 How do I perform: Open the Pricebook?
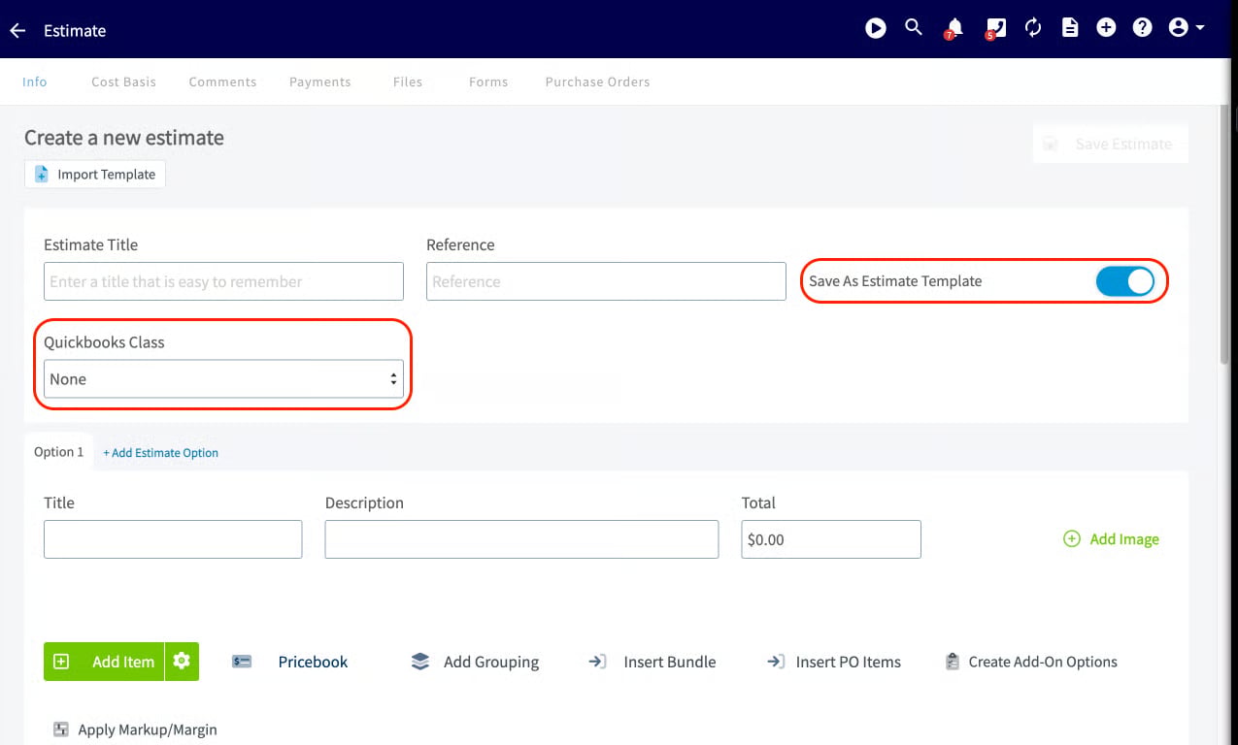click(x=290, y=663)
